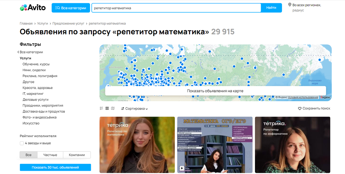This screenshot has width=345, height=174.
Task: Open the "Математика ОГЭ/ЕГЭ" ad thumbnail
Action: [x=215, y=145]
